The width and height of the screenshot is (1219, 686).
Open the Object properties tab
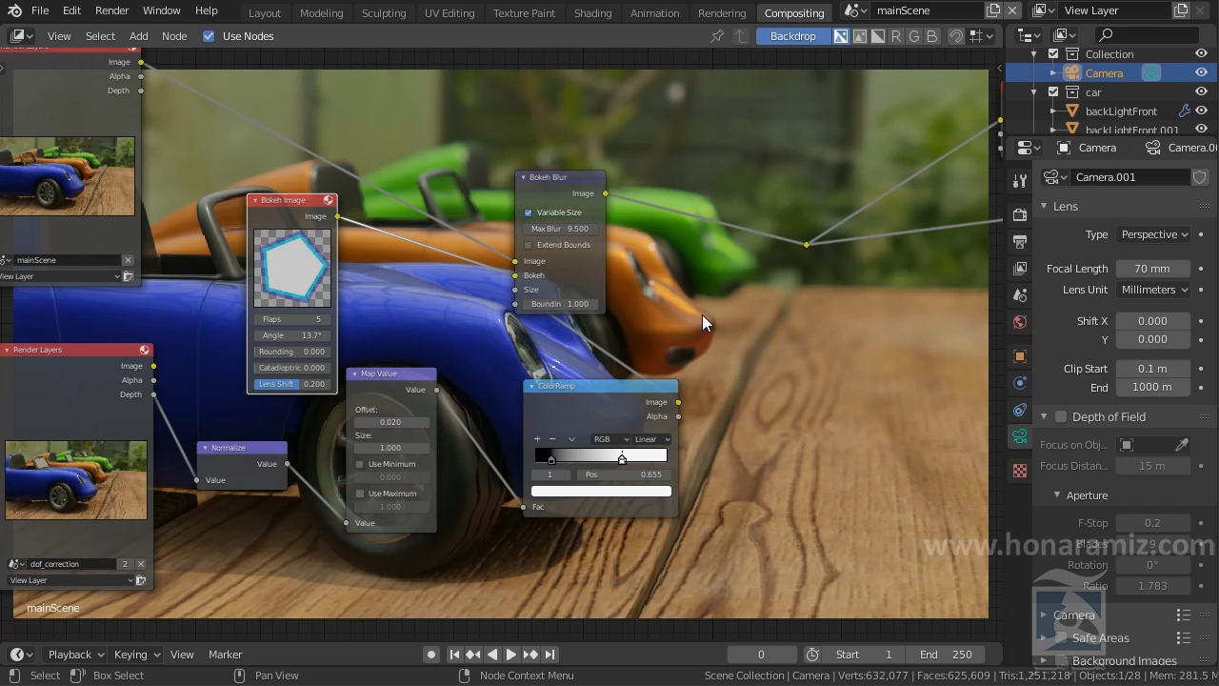(x=1020, y=356)
